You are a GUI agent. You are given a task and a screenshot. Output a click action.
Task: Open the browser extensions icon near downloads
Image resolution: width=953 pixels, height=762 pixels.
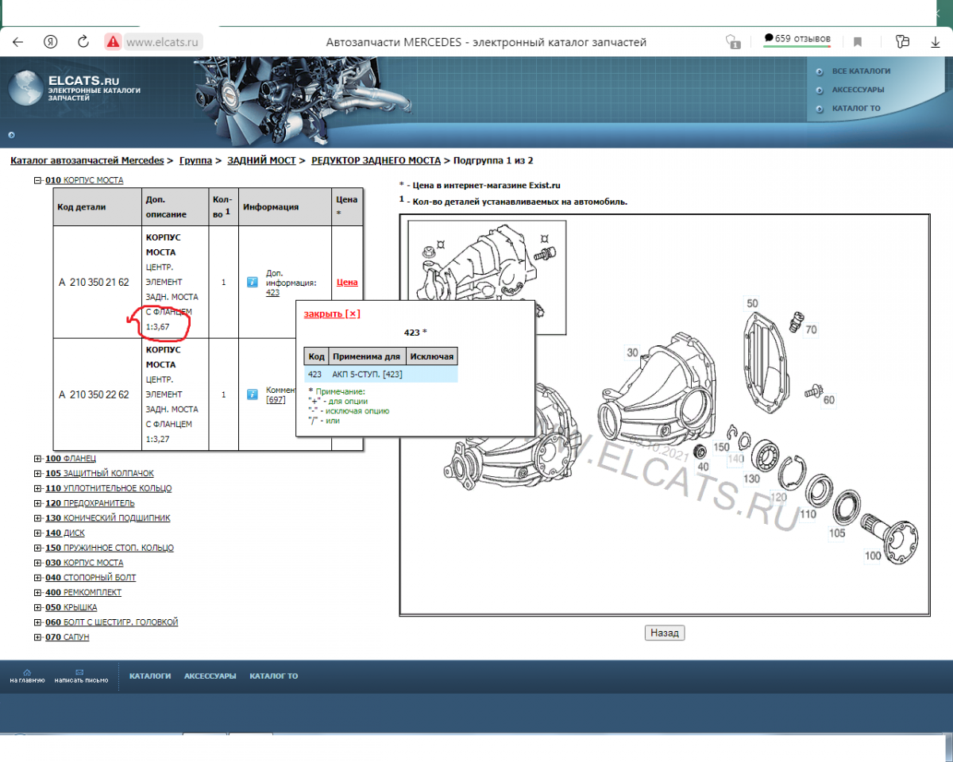(x=902, y=42)
